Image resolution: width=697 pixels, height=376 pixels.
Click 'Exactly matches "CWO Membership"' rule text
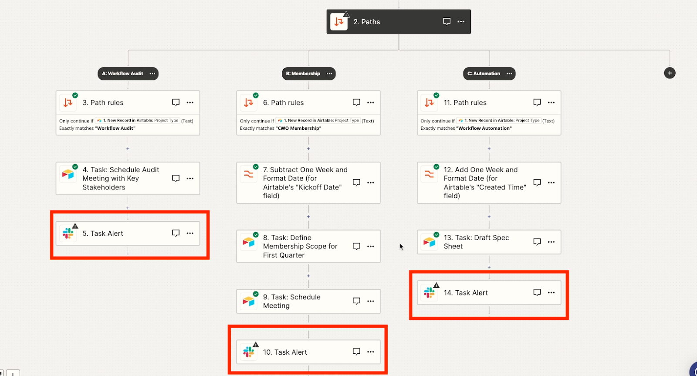[281, 128]
